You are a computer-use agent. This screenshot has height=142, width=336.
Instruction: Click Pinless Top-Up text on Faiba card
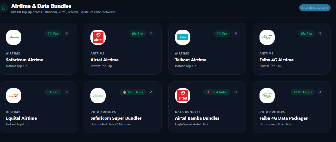(270, 66)
